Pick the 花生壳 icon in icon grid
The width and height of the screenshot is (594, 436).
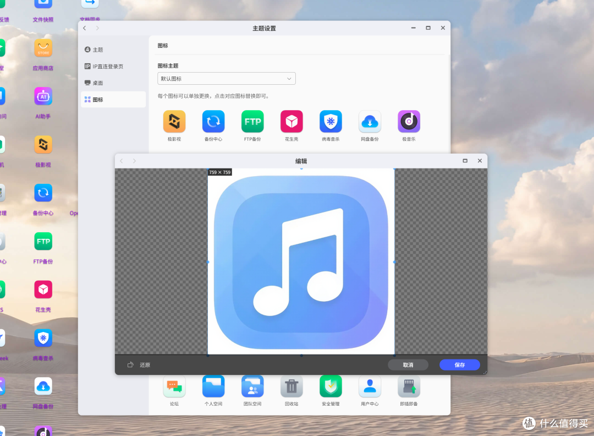pos(291,122)
